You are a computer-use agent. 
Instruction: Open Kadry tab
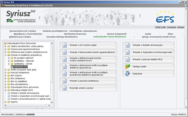point(148,34)
